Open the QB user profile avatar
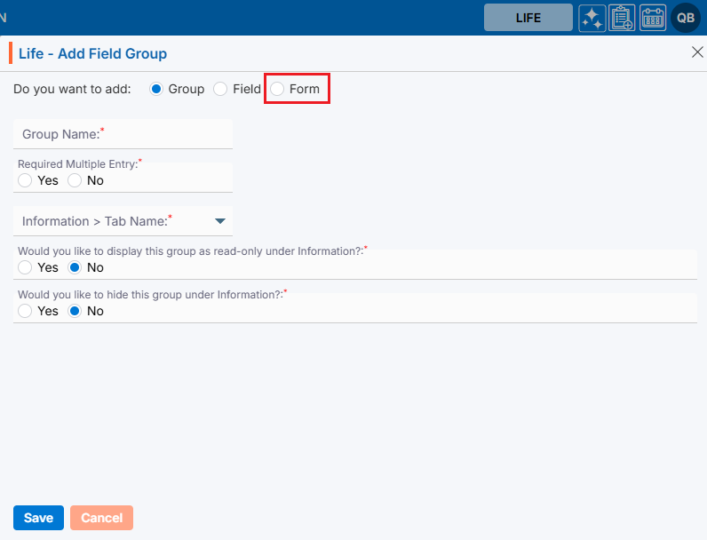The height and width of the screenshot is (540, 707). (686, 18)
